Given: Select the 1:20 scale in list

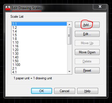Looking at the screenshot, I should coord(39,50).
